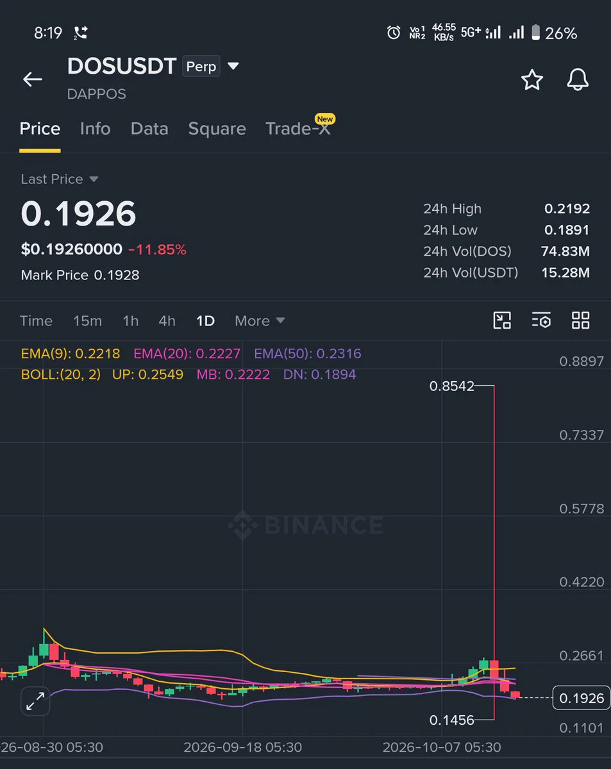The width and height of the screenshot is (611, 769).
Task: Open the multi-chart grid layout icon
Action: (x=580, y=320)
